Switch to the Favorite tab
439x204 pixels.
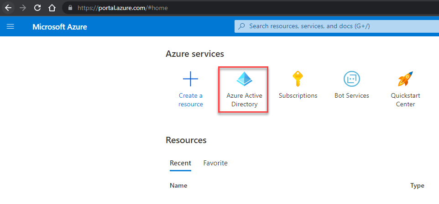point(215,163)
